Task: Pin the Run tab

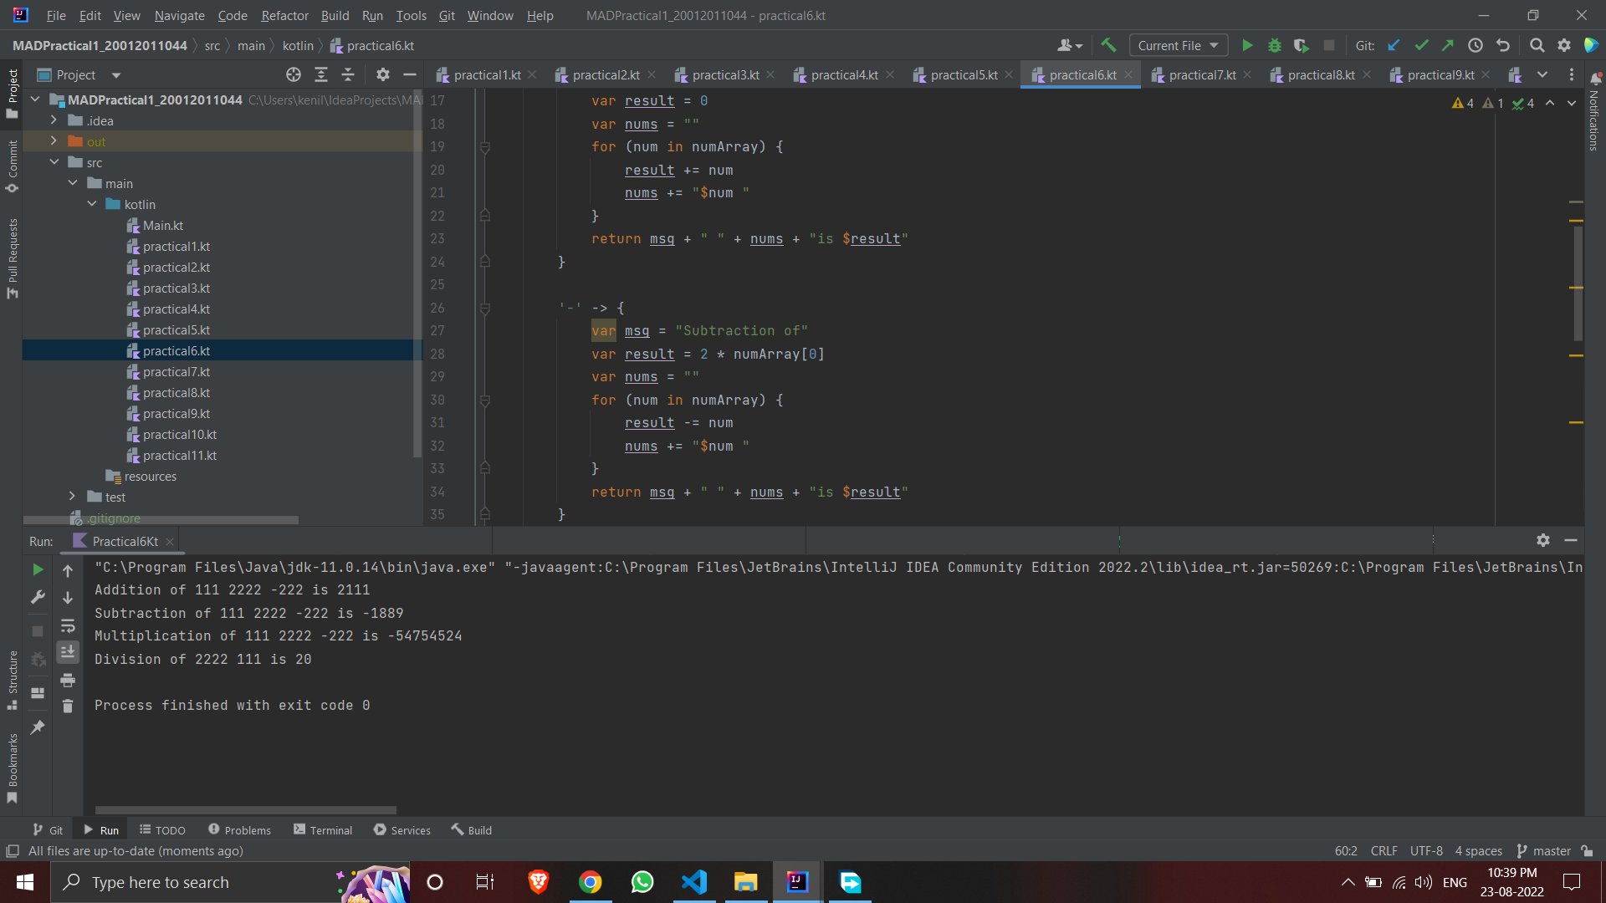Action: (x=37, y=727)
